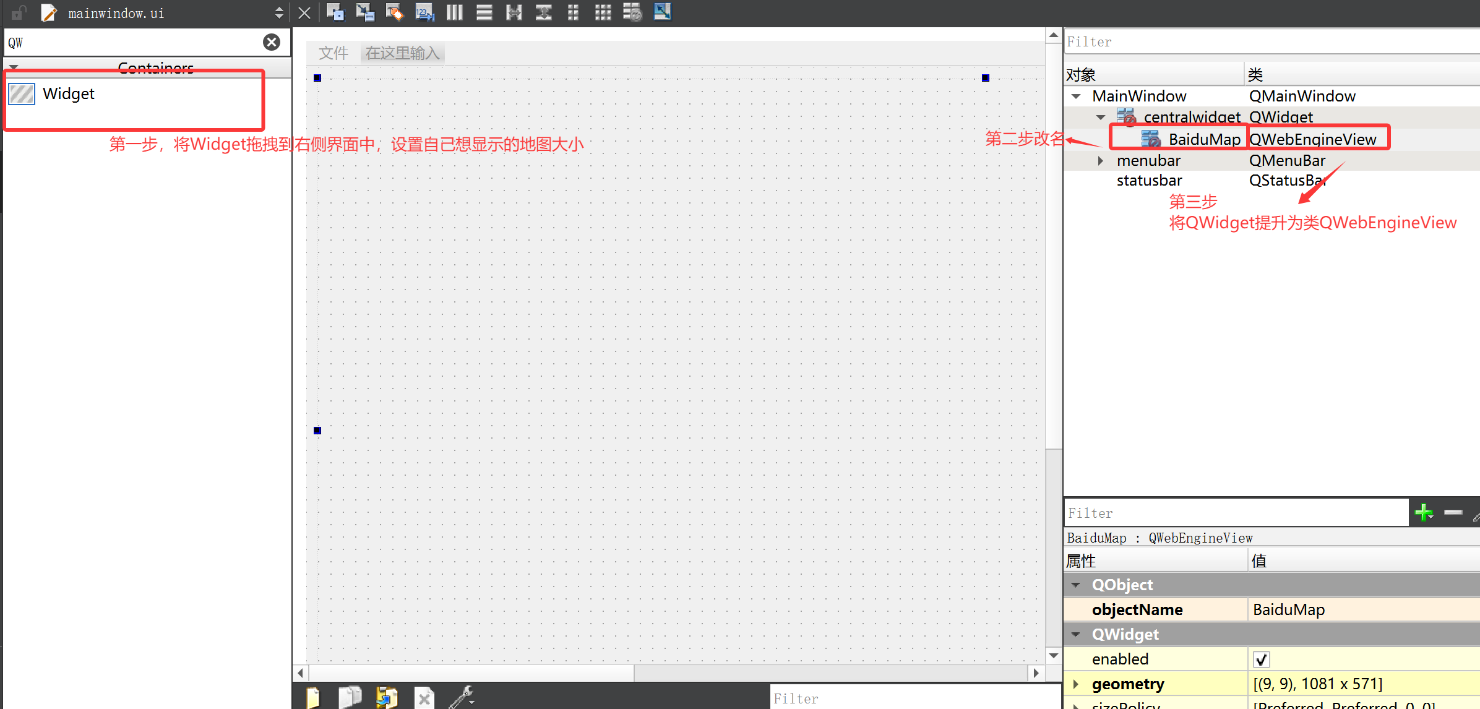Screen dimensions: 1480x709
Task: Toggle the enabled property checkbox
Action: pos(1262,660)
